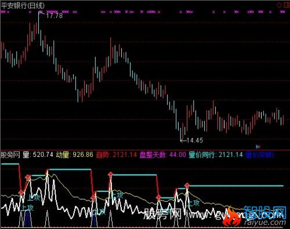
Task: Click the red split-window icon at top right
Action: tap(287, 5)
